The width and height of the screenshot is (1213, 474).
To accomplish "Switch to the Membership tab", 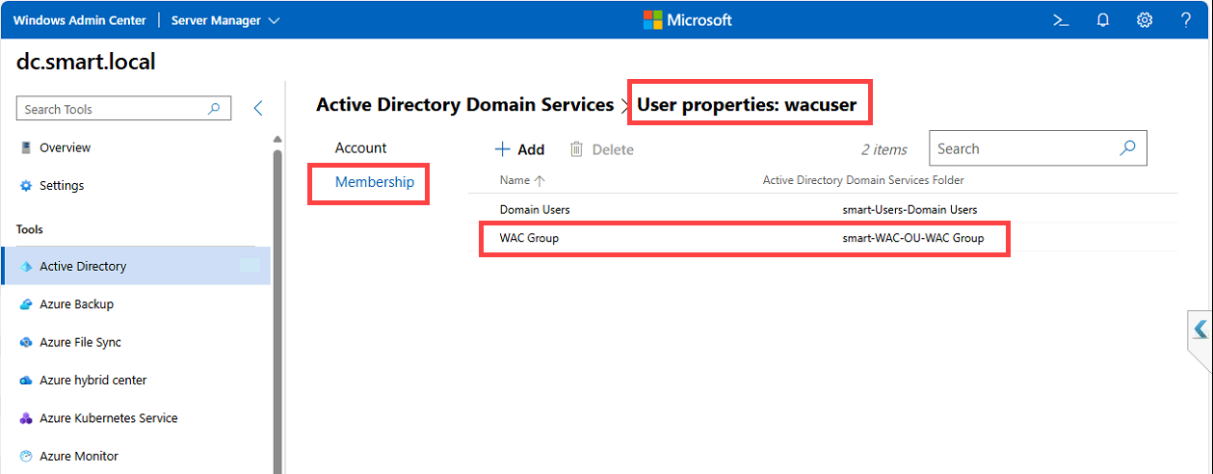I will [375, 181].
